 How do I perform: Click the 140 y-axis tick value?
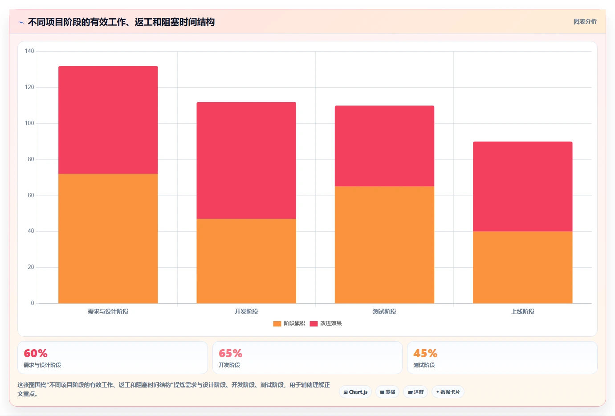click(x=29, y=51)
